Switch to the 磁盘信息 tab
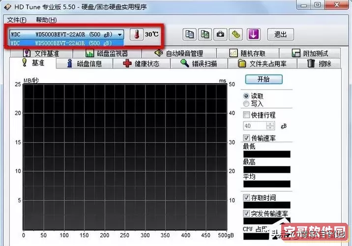Viewport: 352px width, 246px height. click(x=85, y=63)
